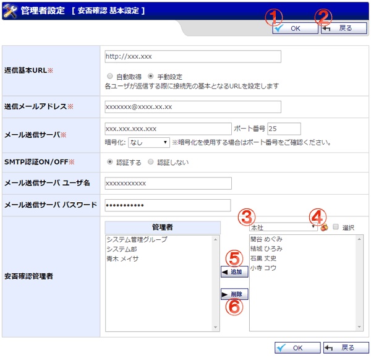Toggle the 選択 checkbox
Image resolution: width=371 pixels, height=358 pixels.
point(336,227)
